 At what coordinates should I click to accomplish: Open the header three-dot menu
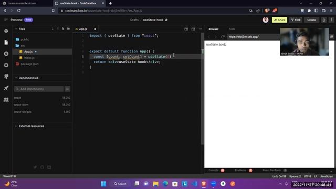(x=331, y=20)
